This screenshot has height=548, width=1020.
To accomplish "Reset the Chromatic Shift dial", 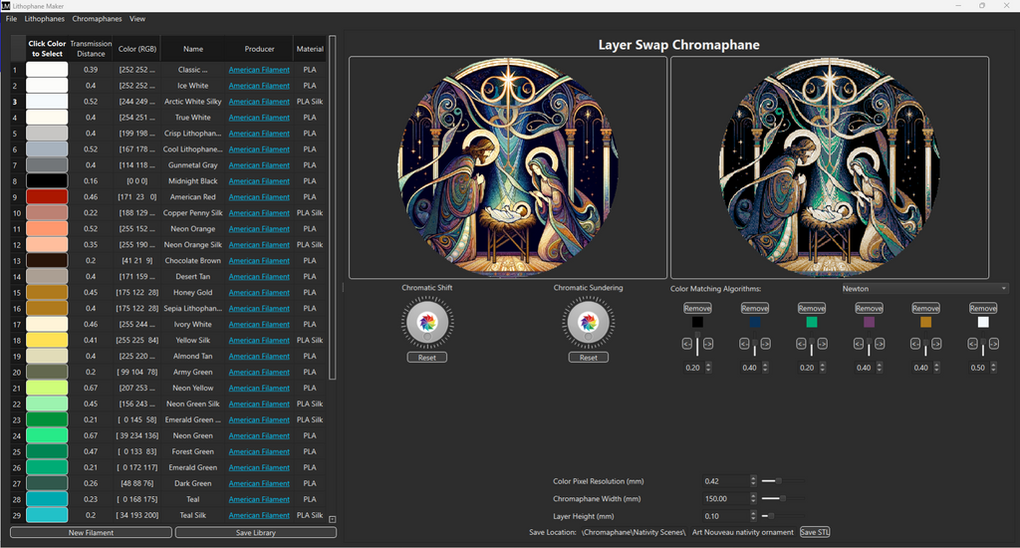I will tap(426, 358).
